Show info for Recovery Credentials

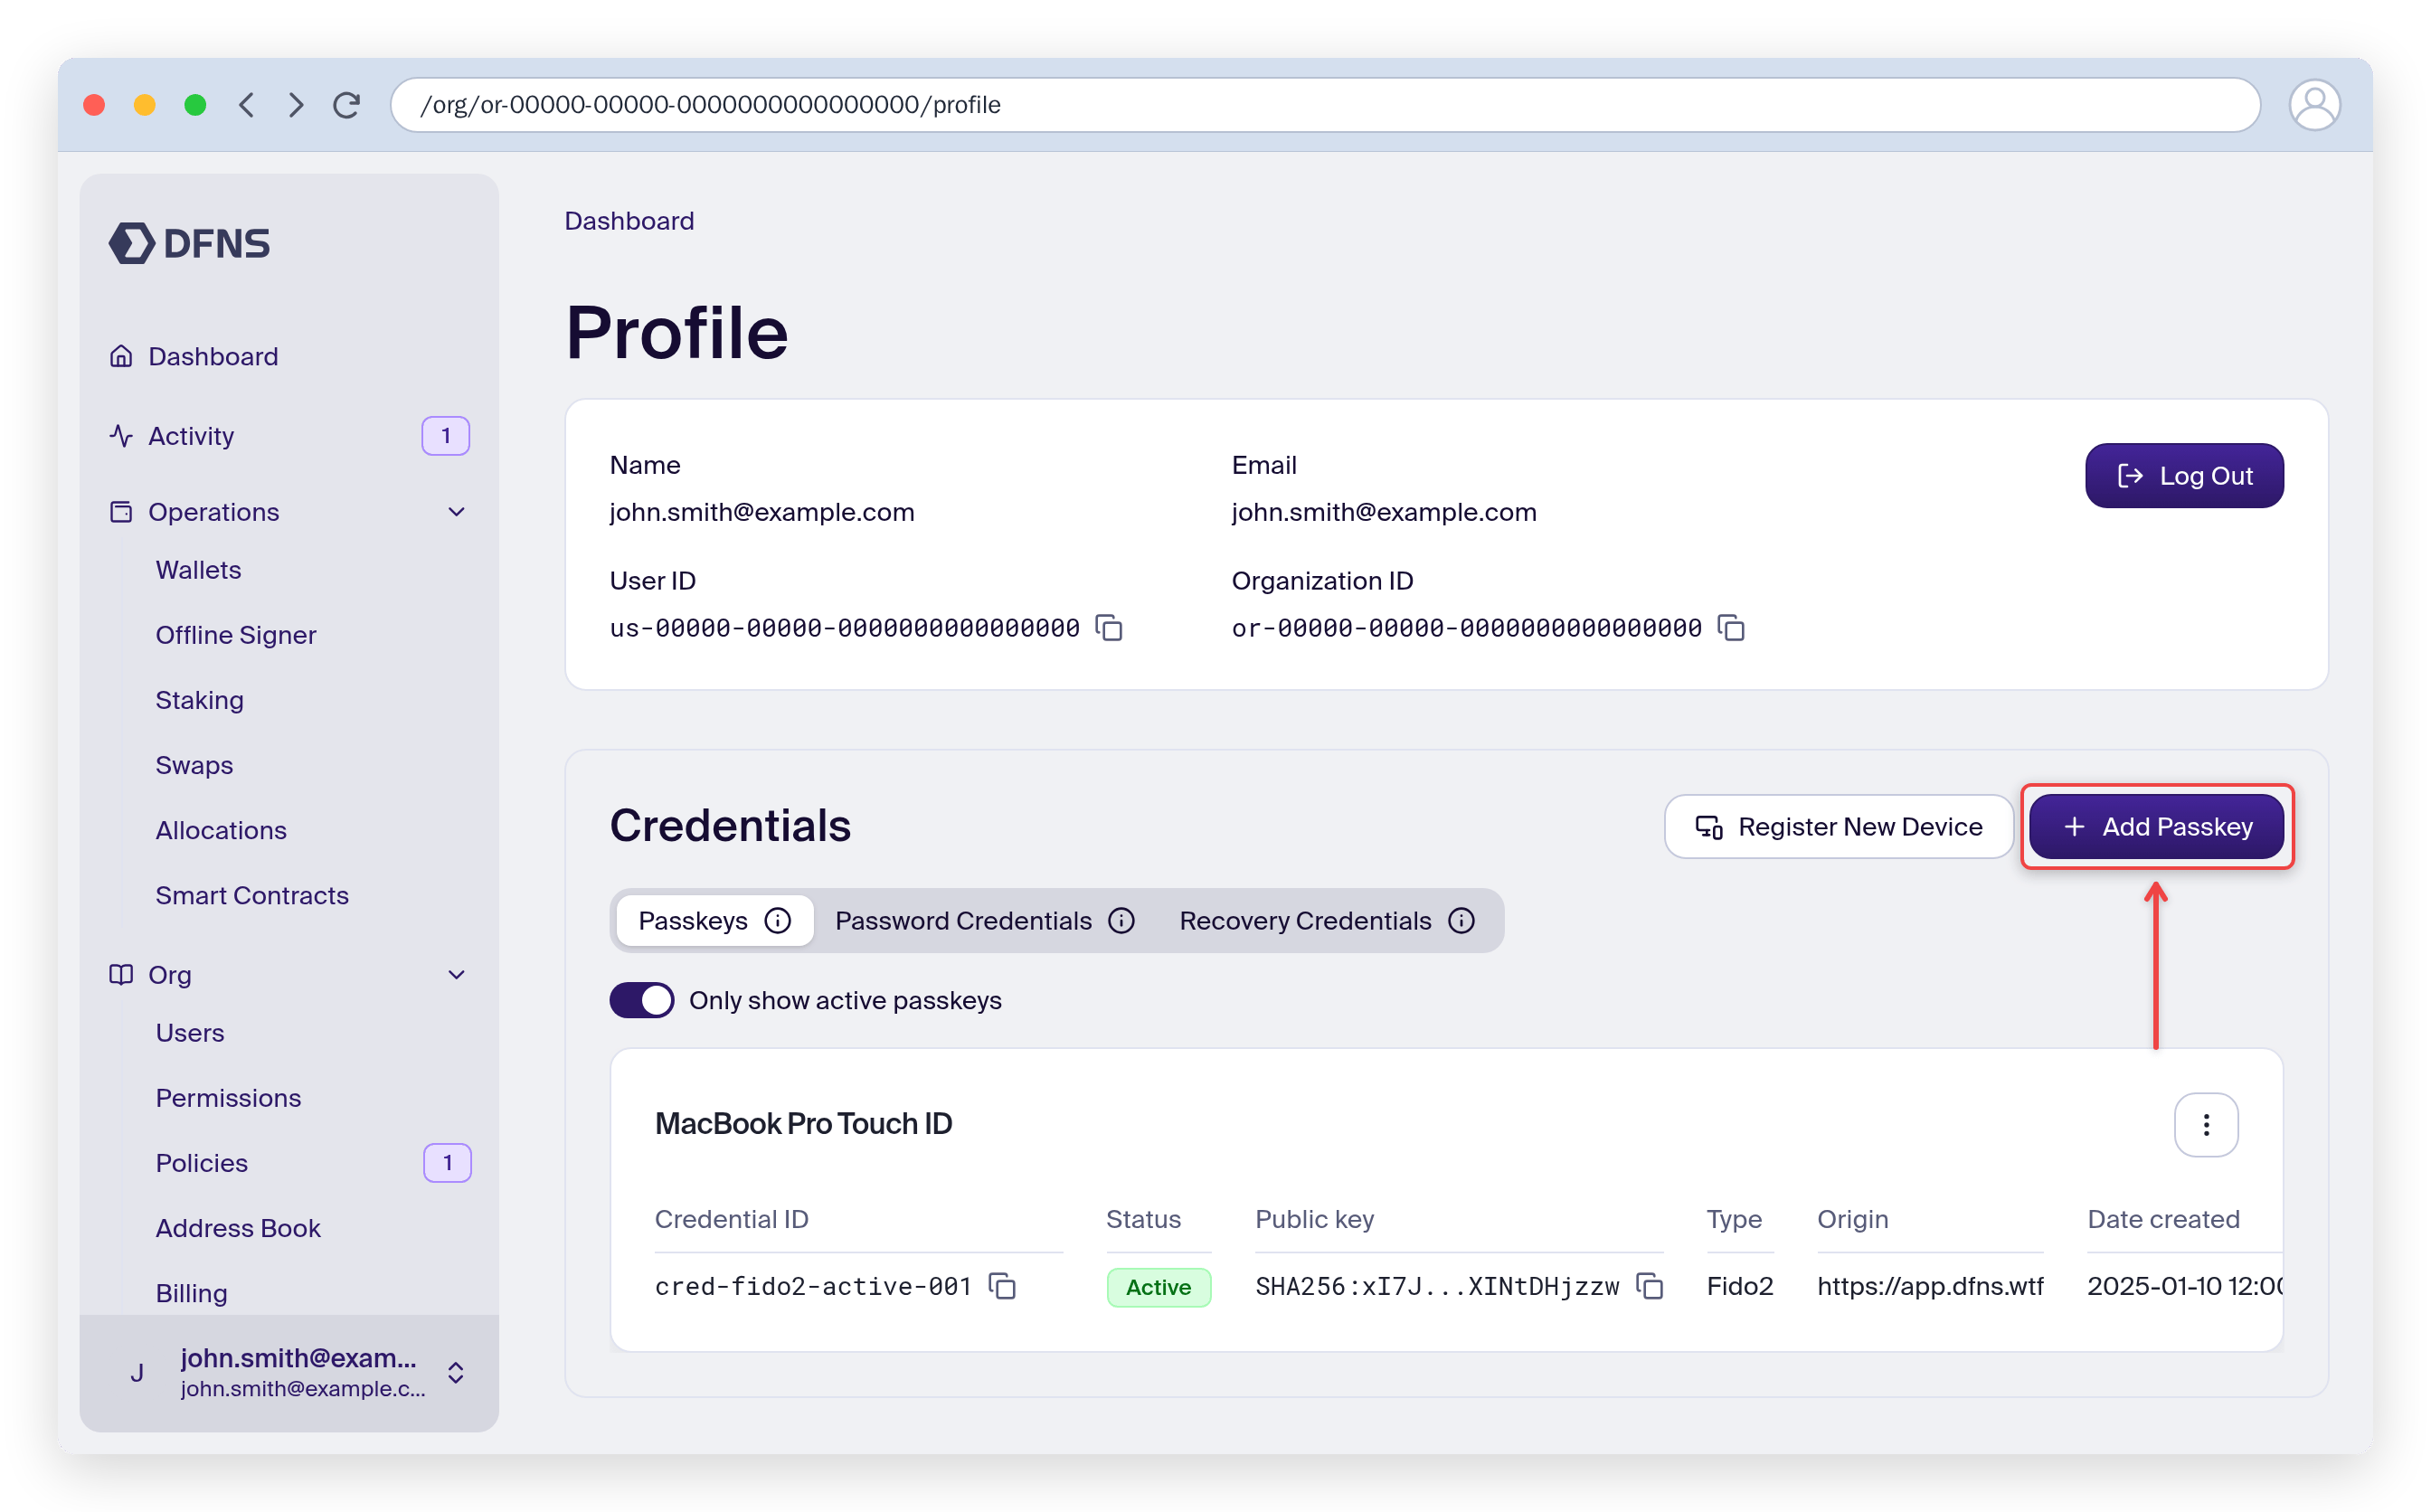pyautogui.click(x=1462, y=920)
